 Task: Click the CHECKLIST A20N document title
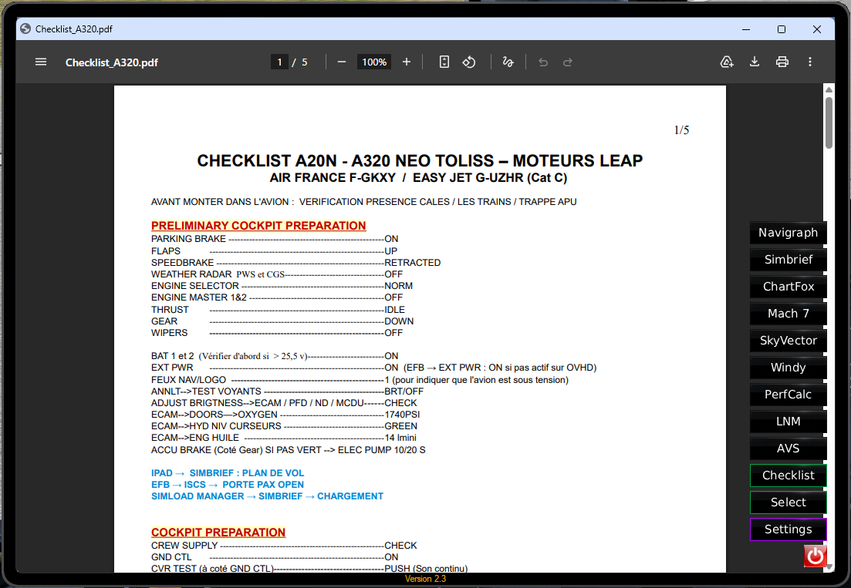click(420, 161)
